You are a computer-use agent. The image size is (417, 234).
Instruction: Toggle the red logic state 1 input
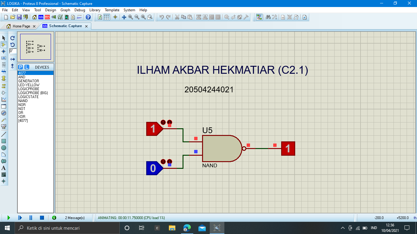[x=154, y=129]
